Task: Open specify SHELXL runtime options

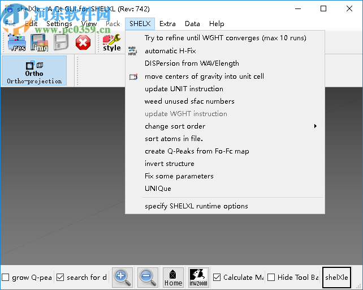Action: pos(225,206)
